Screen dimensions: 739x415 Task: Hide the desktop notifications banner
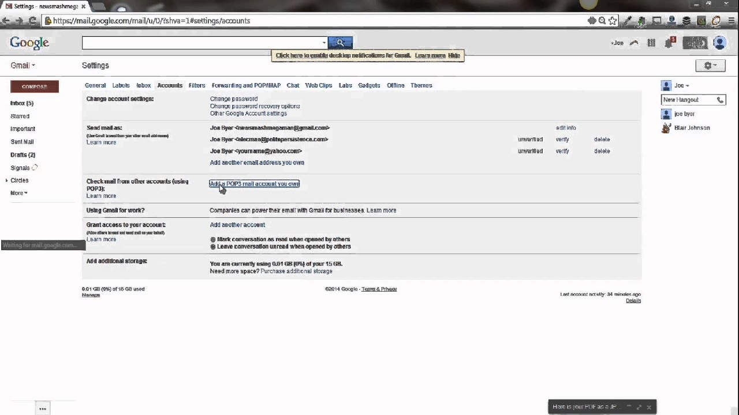click(x=454, y=55)
